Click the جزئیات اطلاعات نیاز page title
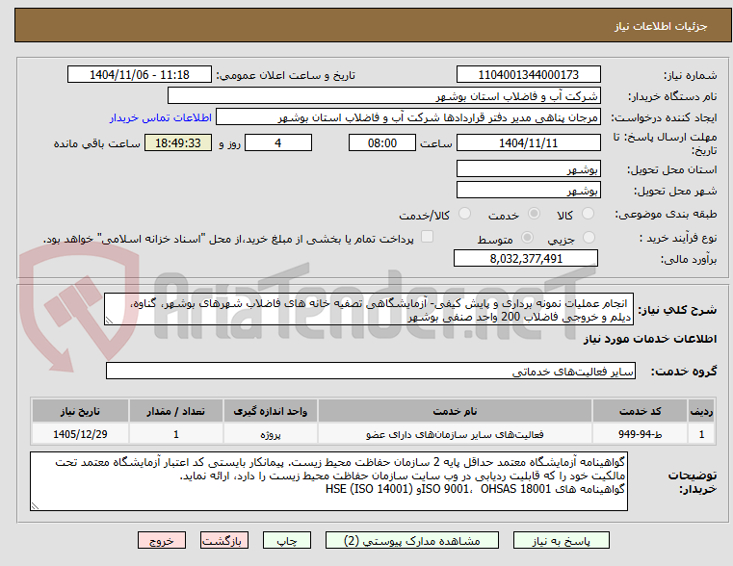 (x=661, y=26)
